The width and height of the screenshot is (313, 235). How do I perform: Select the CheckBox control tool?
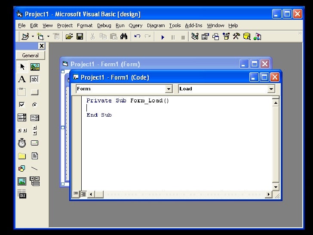pos(22,105)
